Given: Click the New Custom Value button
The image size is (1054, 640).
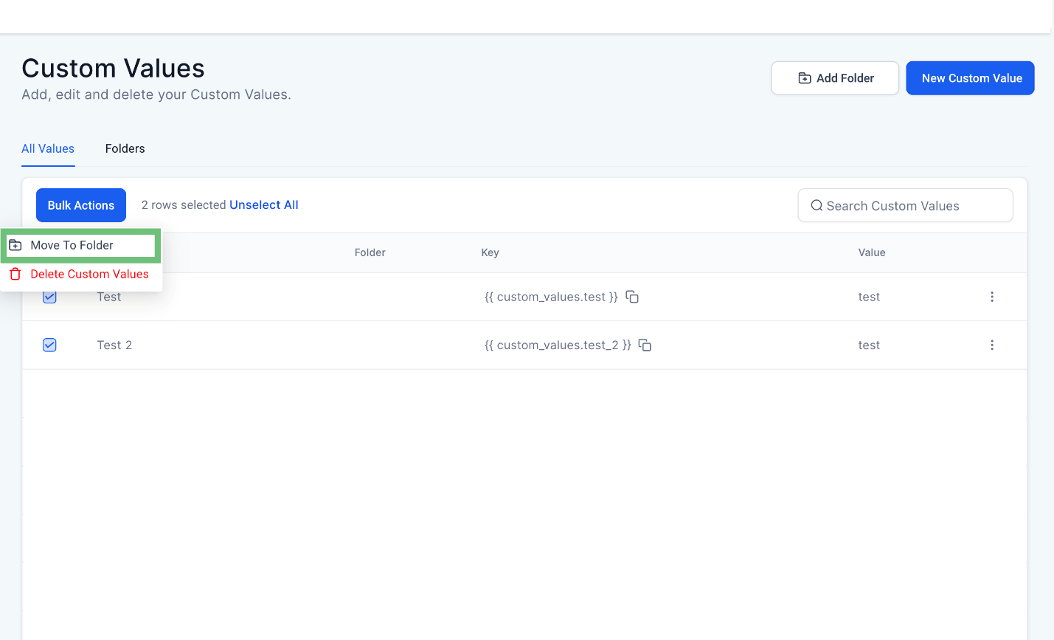Looking at the screenshot, I should tap(970, 78).
